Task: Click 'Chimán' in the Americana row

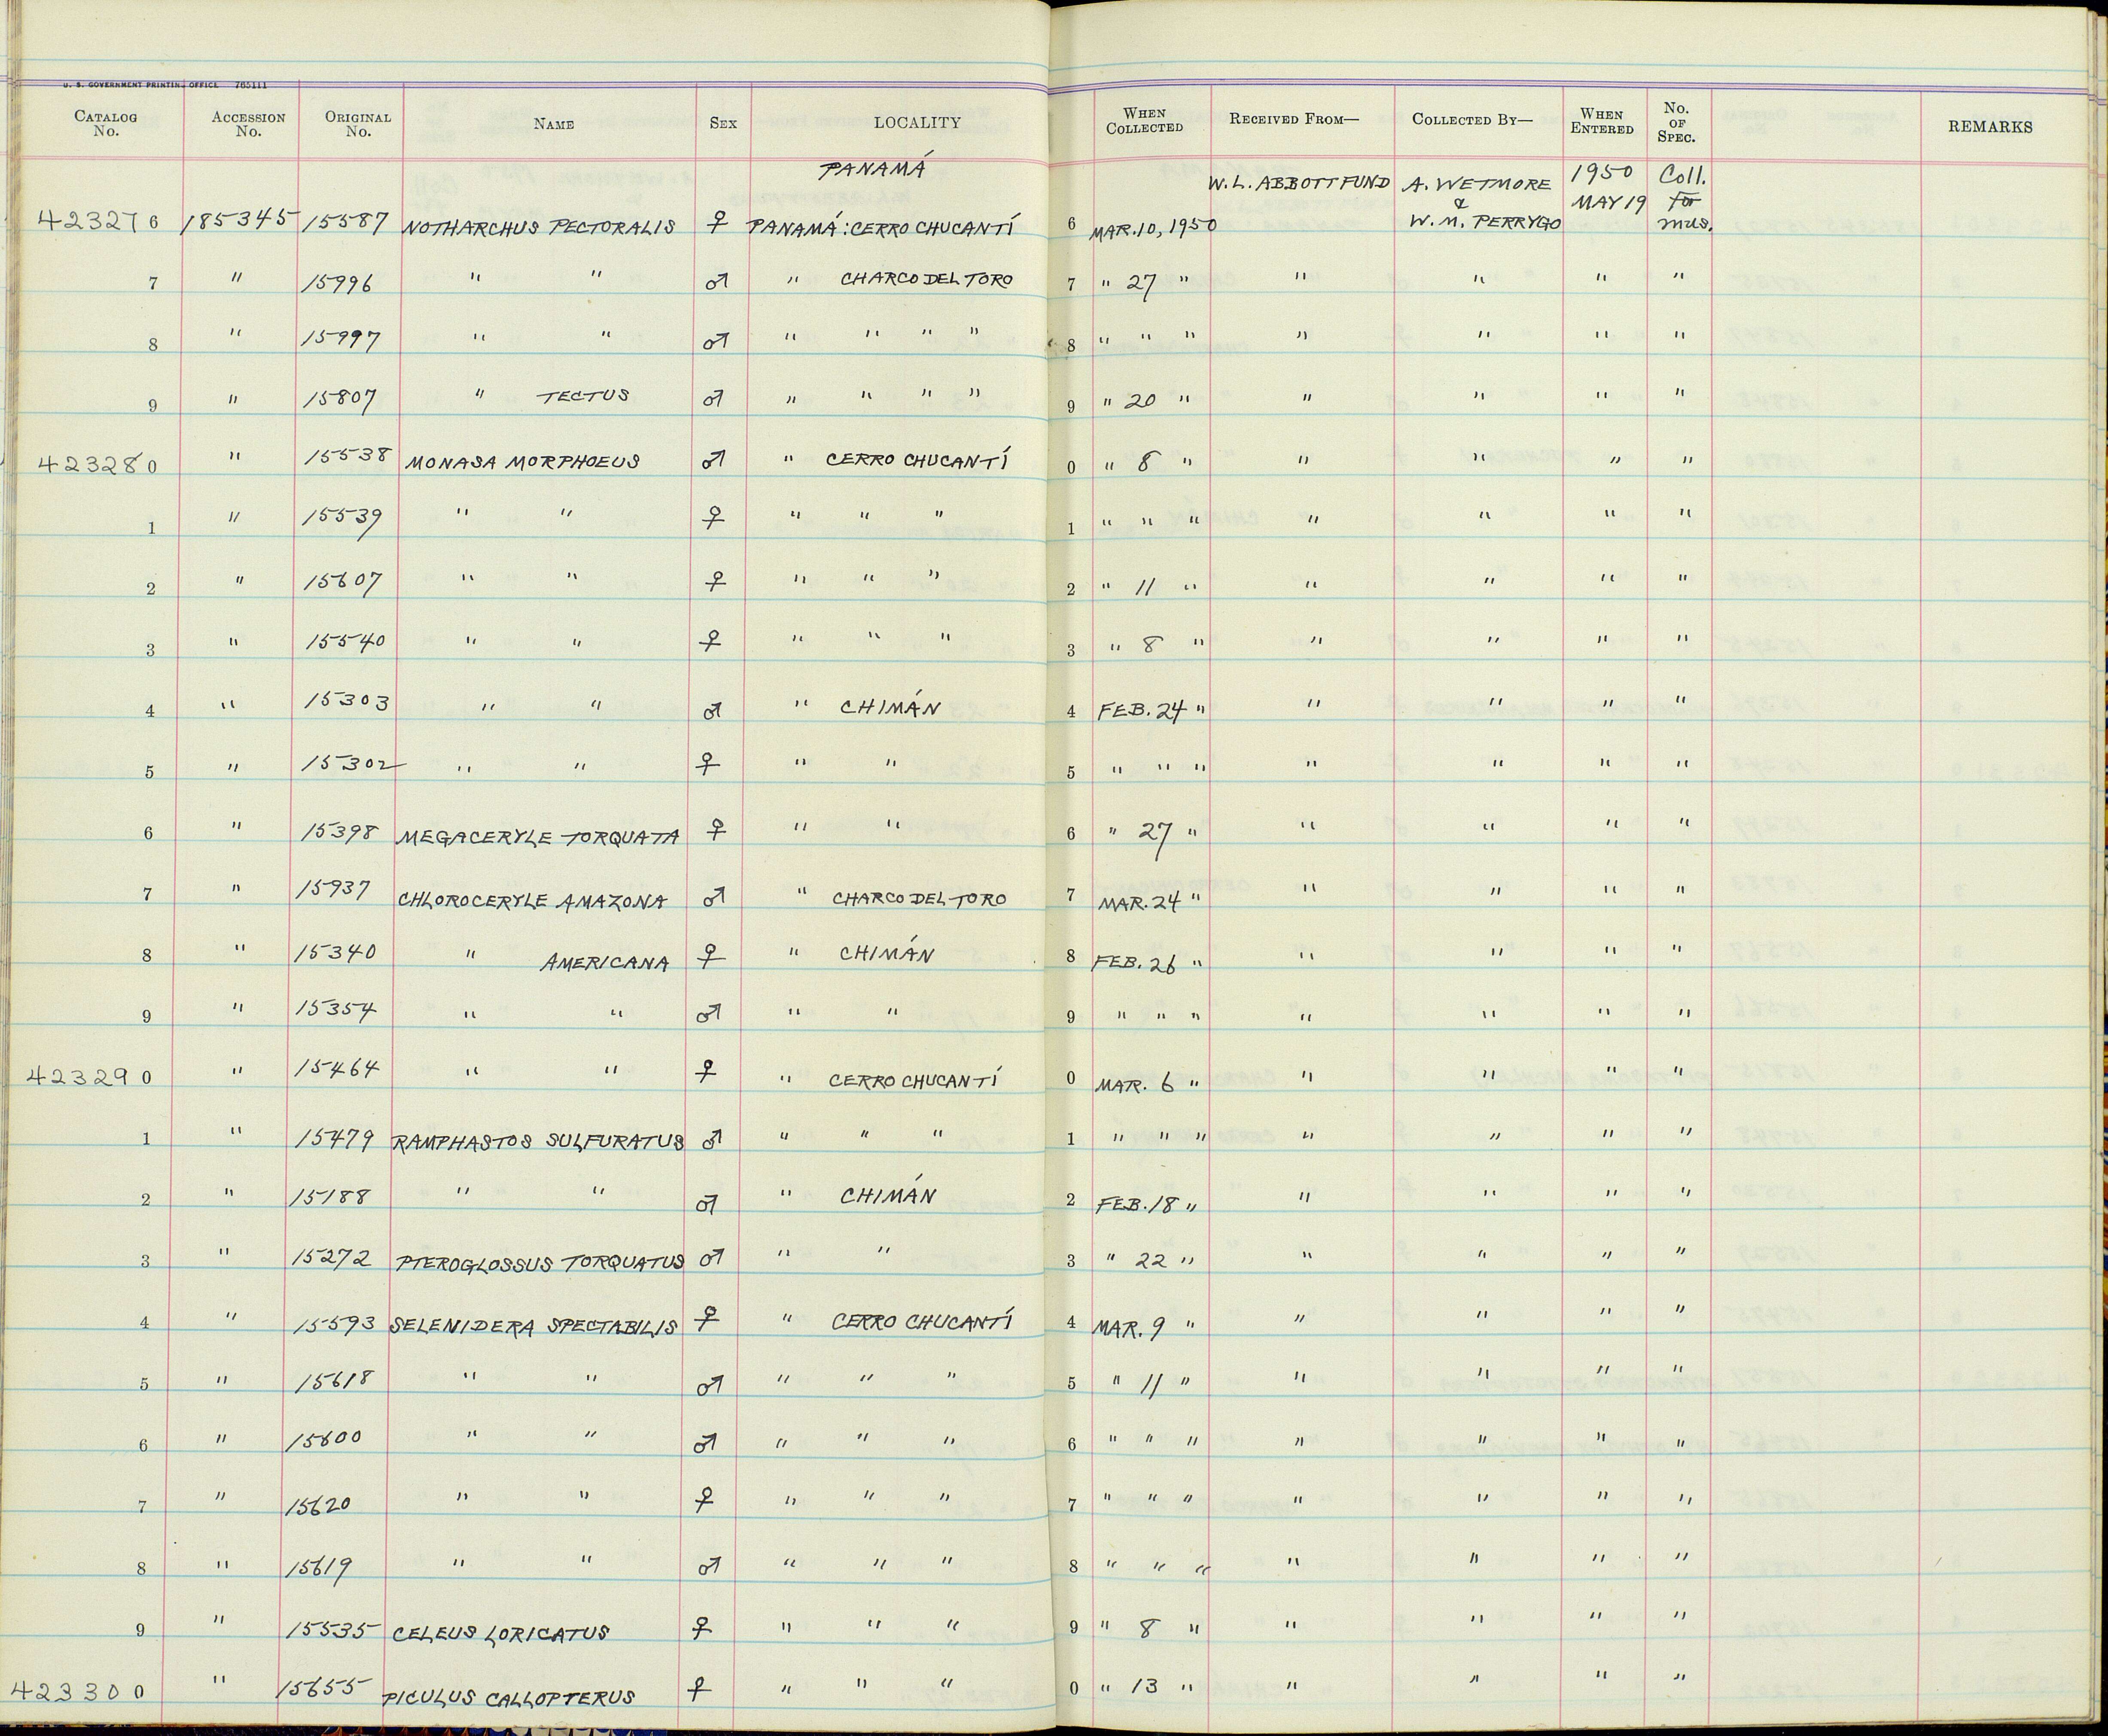Action: coord(886,952)
